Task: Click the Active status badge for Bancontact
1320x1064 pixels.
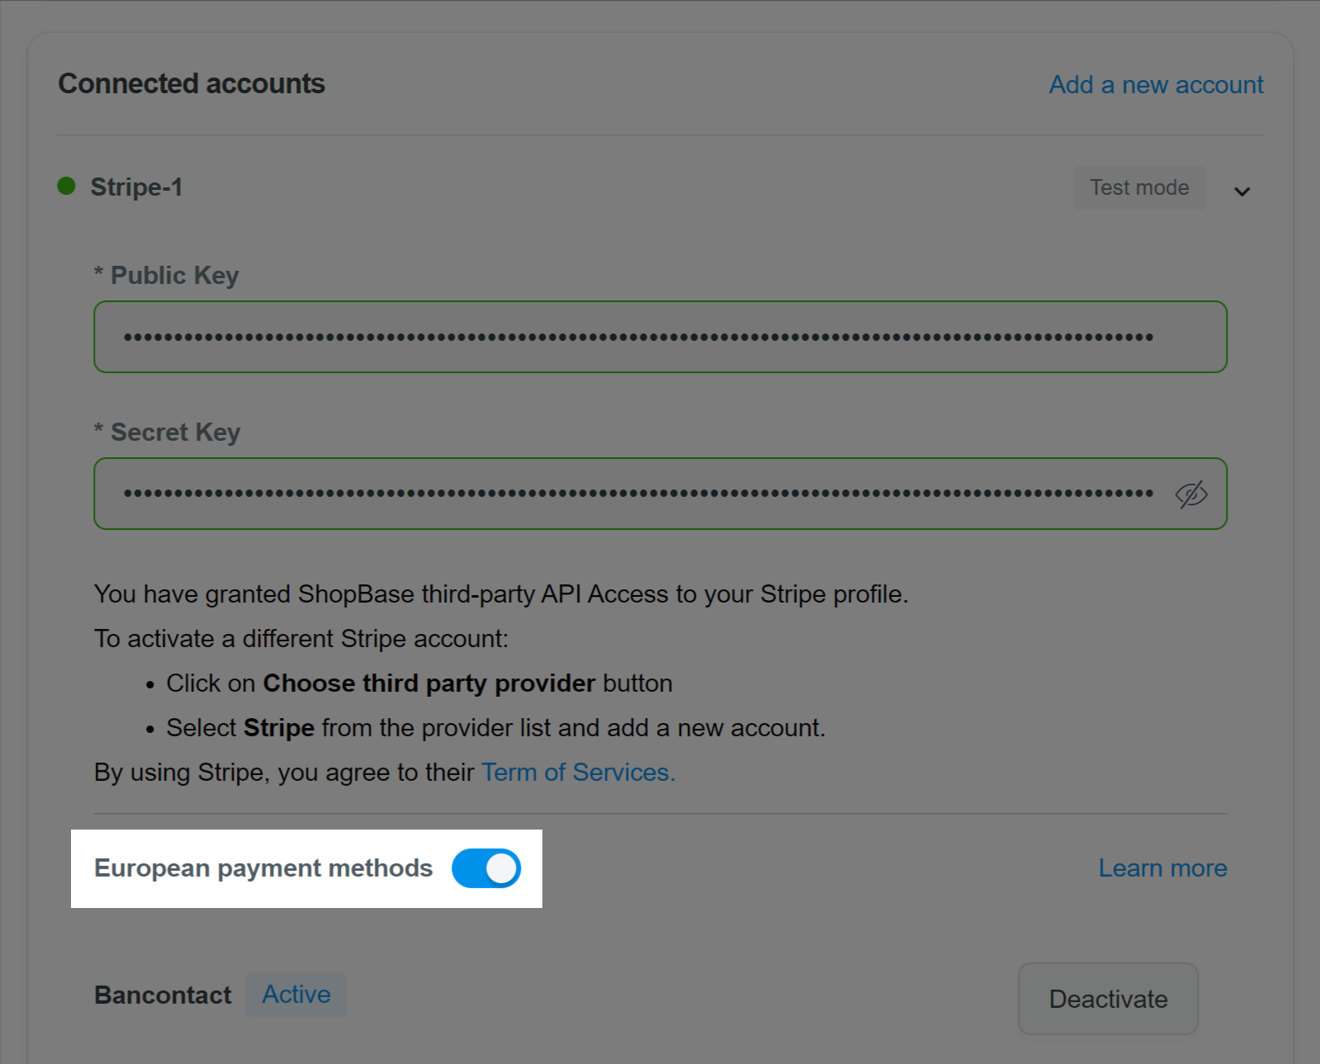Action: (296, 995)
